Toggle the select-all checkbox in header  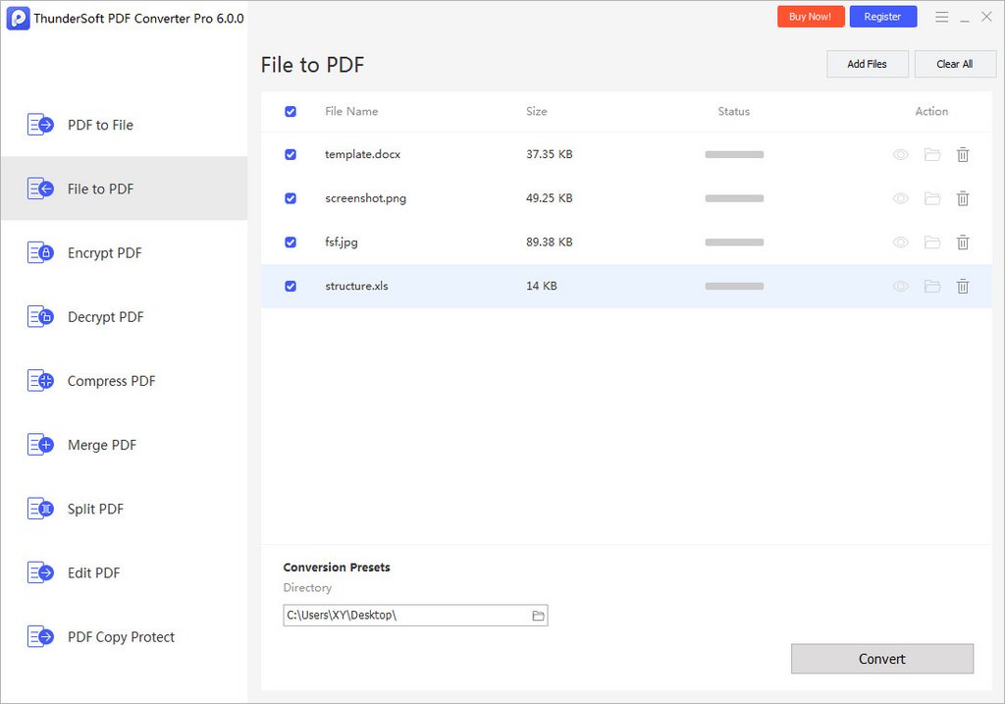click(x=291, y=112)
